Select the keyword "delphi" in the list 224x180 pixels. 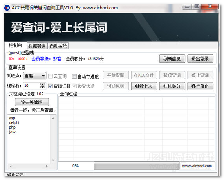coord(14,122)
